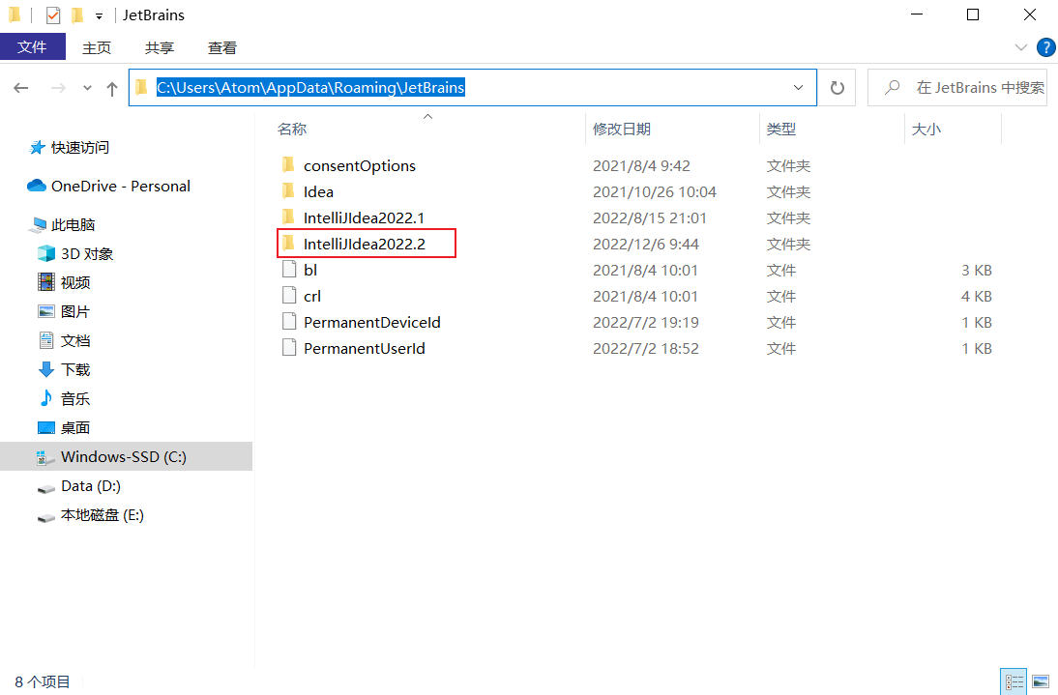The height and width of the screenshot is (695, 1058).
Task: Open 桌面 folder in sidebar
Action: coord(74,428)
